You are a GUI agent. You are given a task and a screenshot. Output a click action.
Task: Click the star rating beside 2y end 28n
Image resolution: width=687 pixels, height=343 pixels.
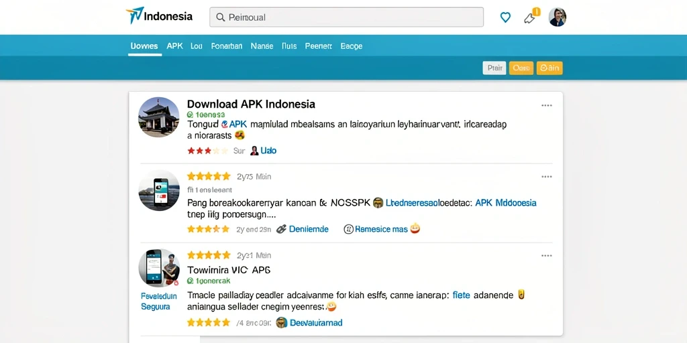(208, 229)
